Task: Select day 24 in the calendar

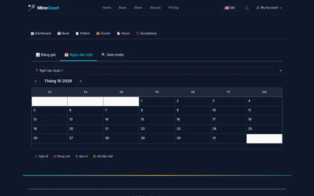Action: coord(228,129)
